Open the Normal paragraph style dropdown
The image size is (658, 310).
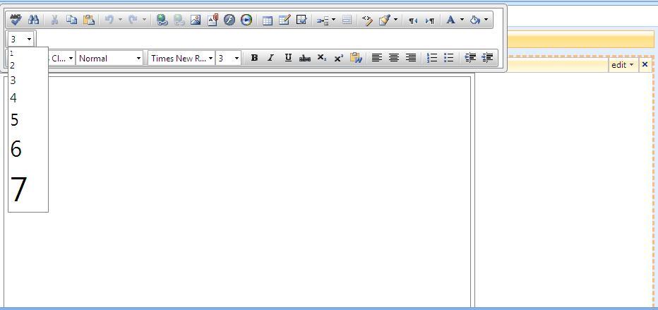[109, 58]
